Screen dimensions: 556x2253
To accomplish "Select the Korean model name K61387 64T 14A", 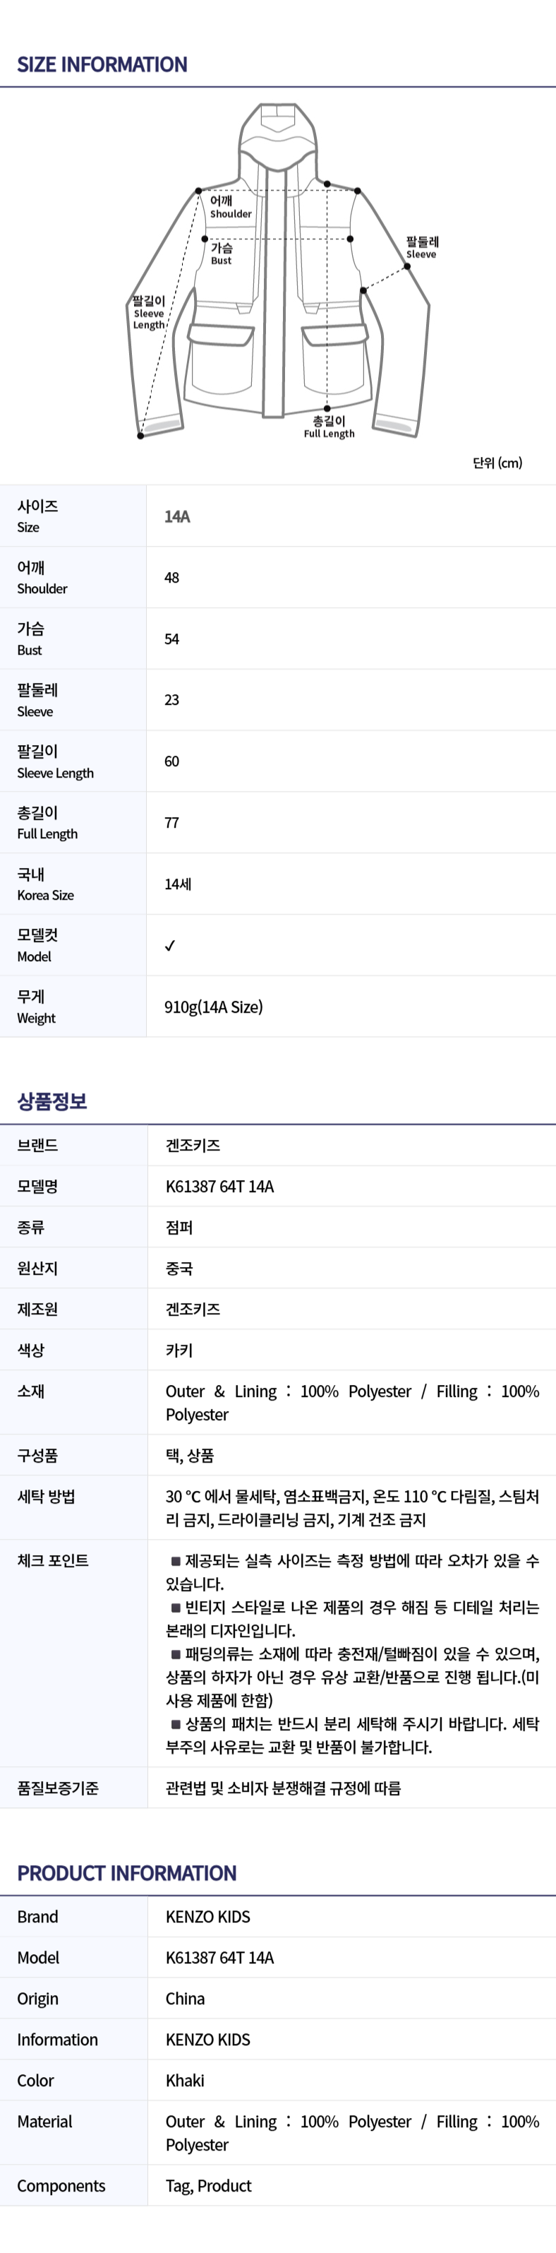I will [219, 1186].
